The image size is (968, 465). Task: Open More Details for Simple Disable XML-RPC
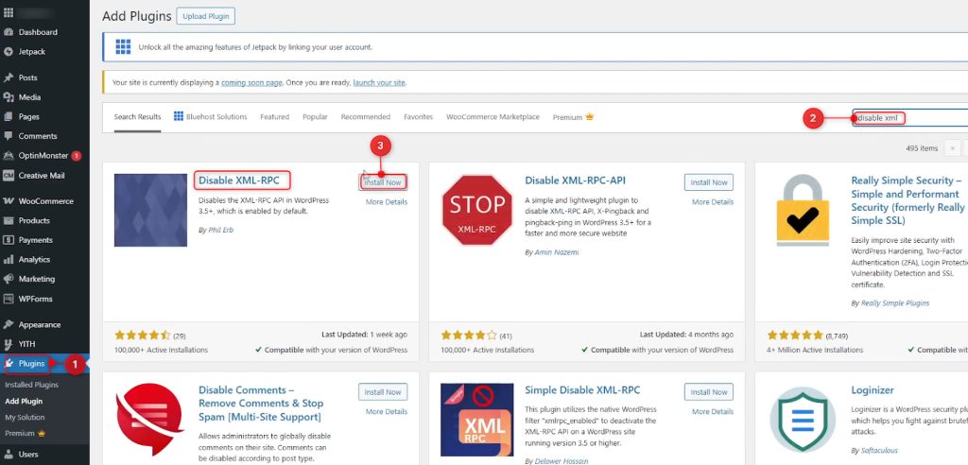(x=713, y=411)
